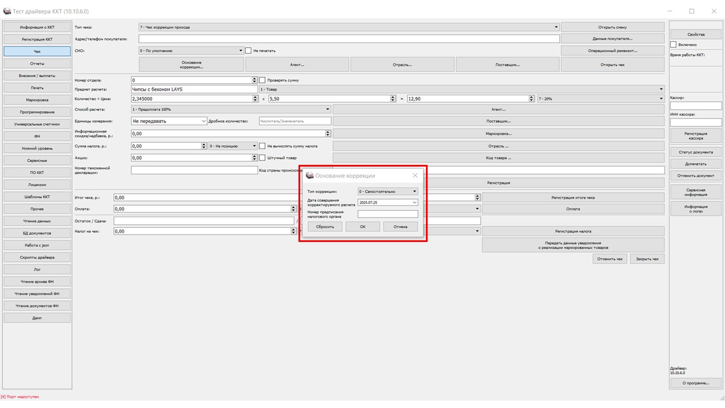Open the "Маркировка" section in sidebar
725x408 pixels.
pyautogui.click(x=37, y=100)
